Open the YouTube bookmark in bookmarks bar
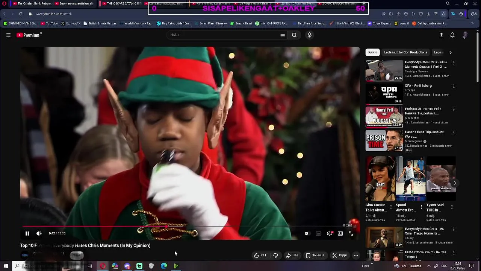Screen dimensions: 481x271 49,23
